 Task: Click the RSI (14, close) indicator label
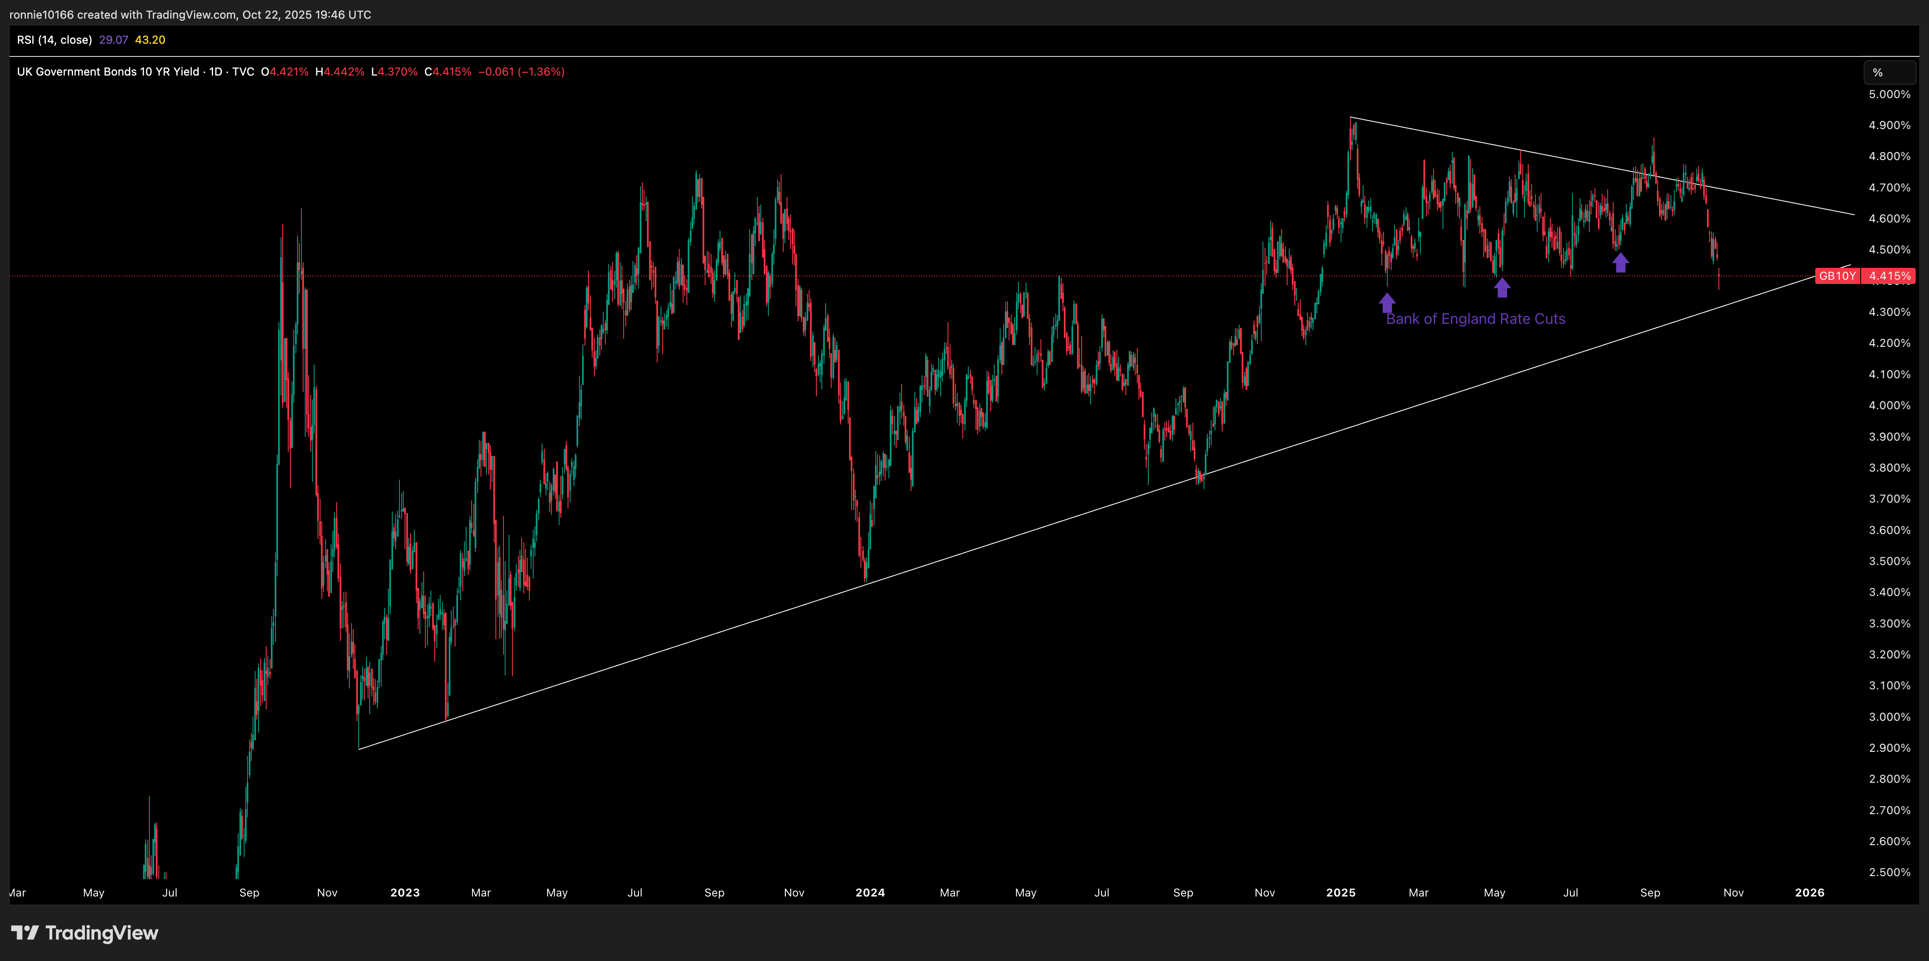tap(54, 40)
